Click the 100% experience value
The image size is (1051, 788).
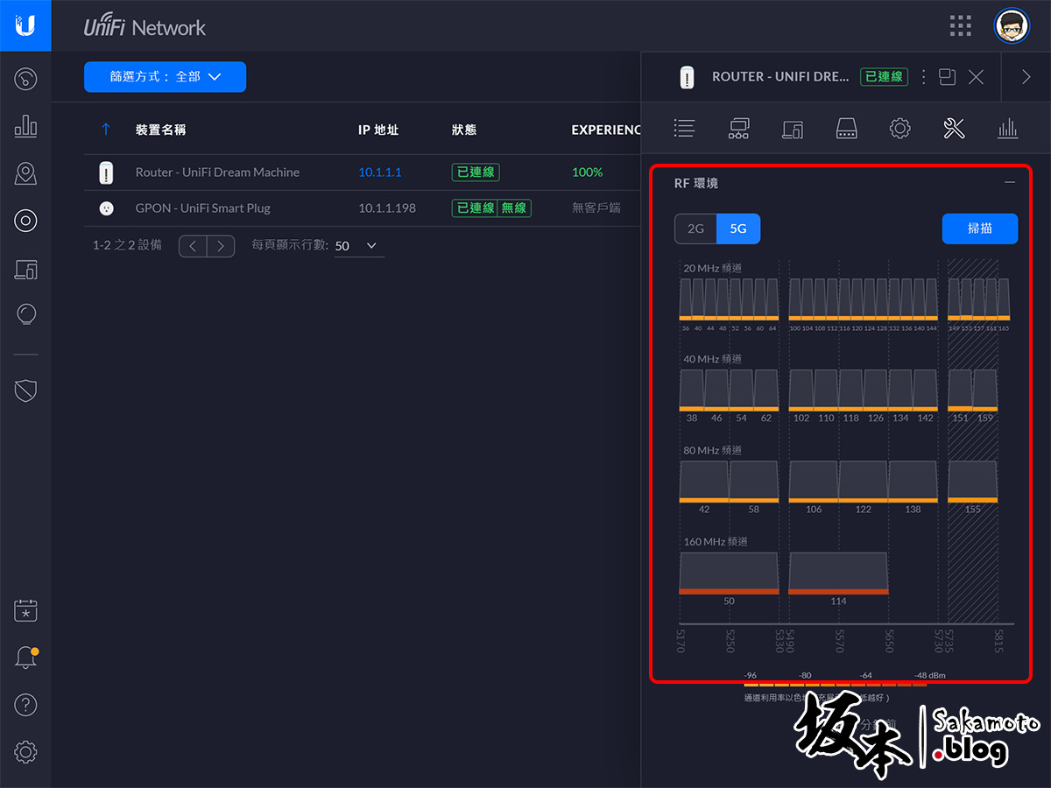(587, 172)
